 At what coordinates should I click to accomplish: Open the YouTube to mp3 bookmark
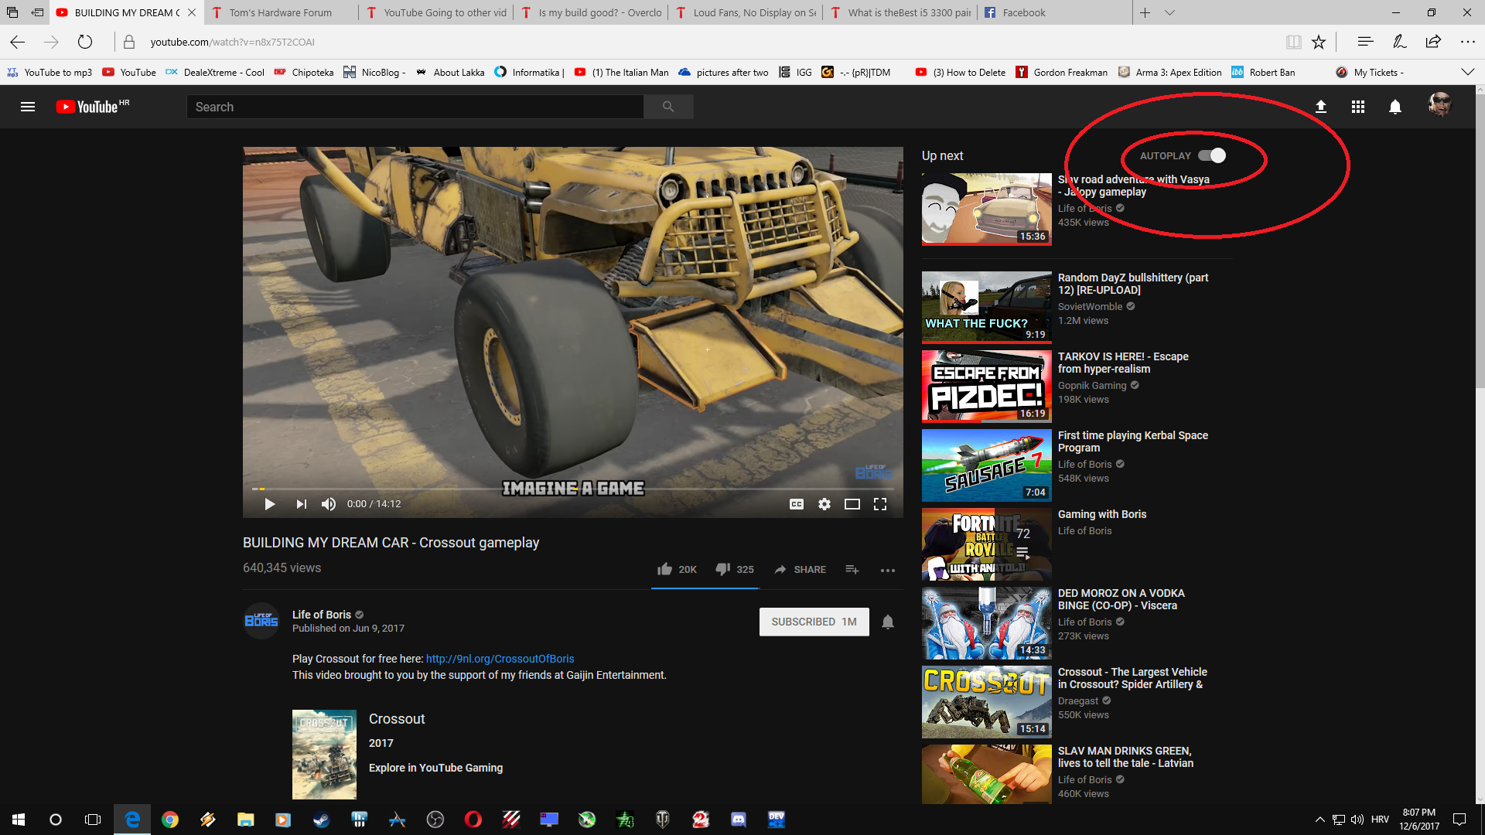(49, 72)
